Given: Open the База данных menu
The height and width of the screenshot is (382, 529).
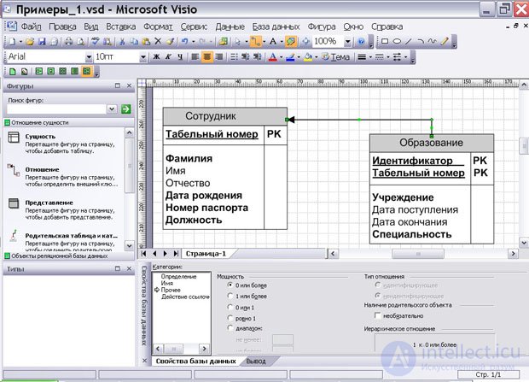Looking at the screenshot, I should pyautogui.click(x=276, y=26).
